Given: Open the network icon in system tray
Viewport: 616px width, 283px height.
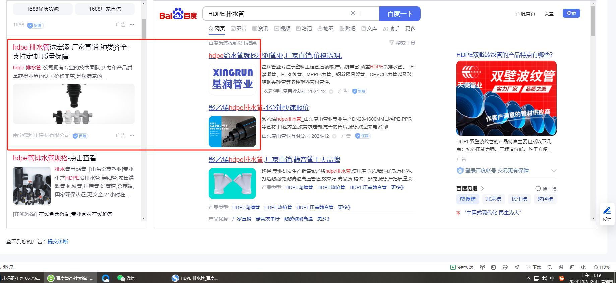Looking at the screenshot, I should pos(536,278).
